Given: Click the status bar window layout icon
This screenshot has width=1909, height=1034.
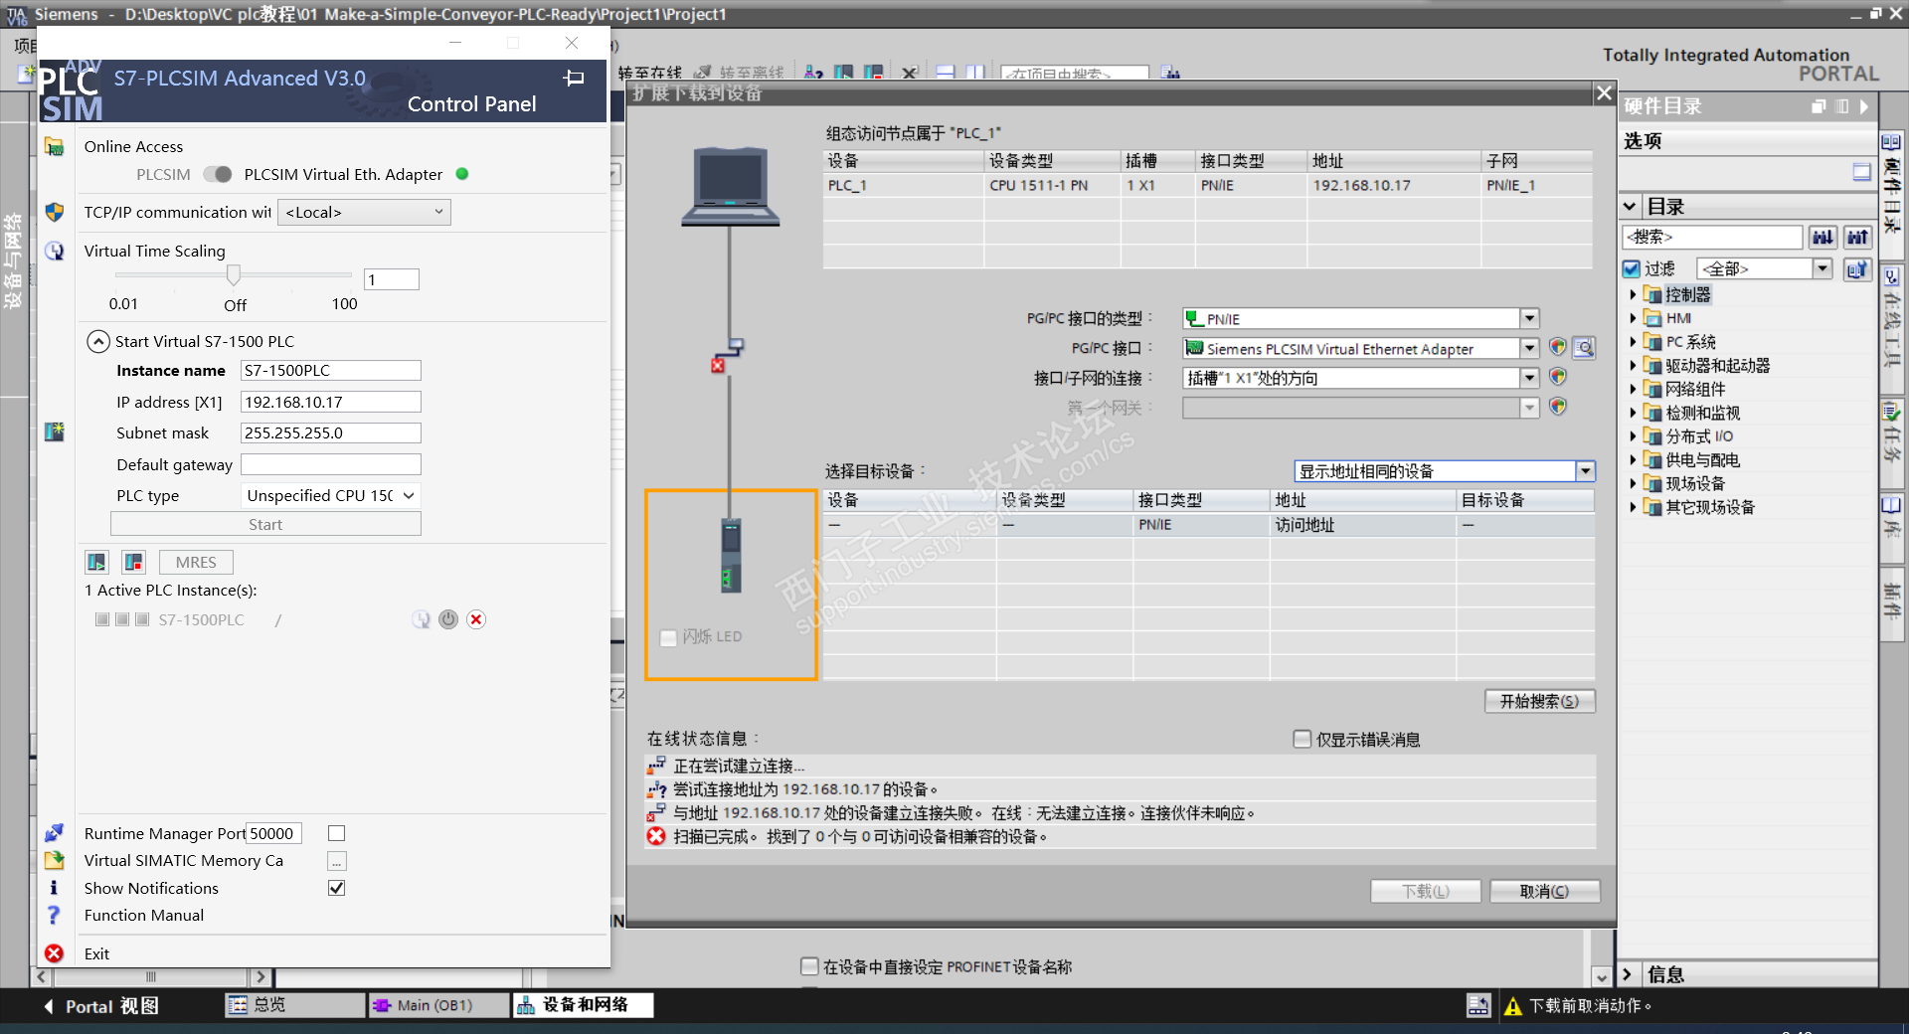Looking at the screenshot, I should (x=1478, y=1006).
